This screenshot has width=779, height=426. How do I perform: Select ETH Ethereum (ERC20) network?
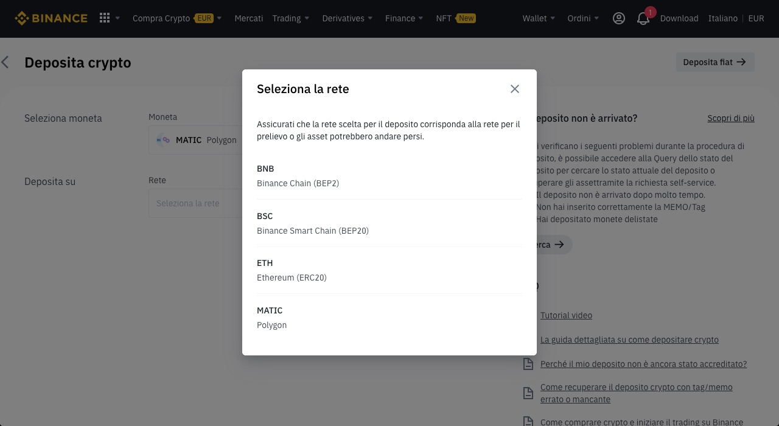point(389,270)
